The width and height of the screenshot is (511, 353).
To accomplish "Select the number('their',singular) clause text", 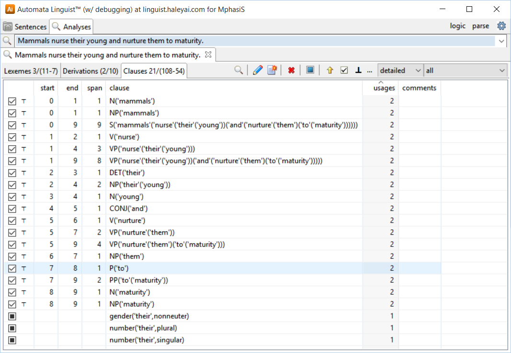I will coord(147,340).
